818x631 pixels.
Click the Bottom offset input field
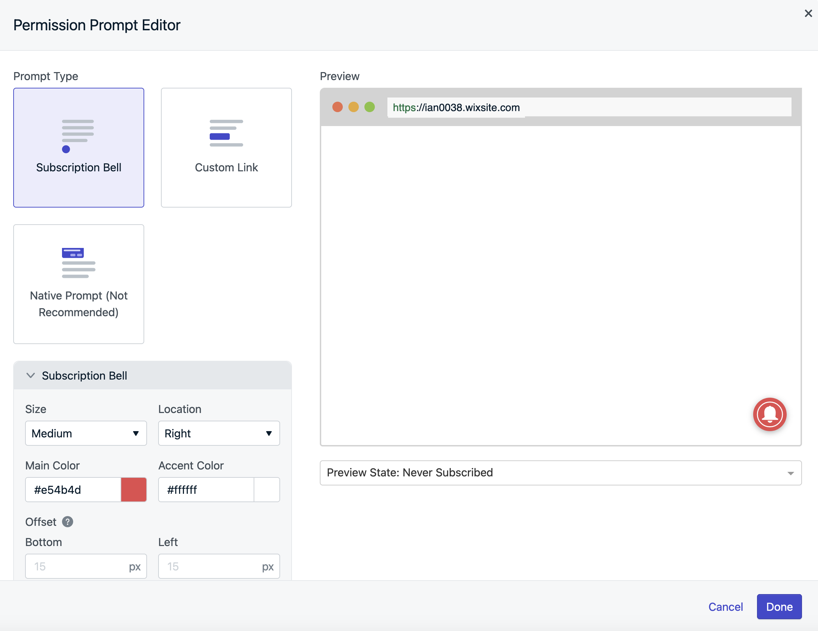pos(77,566)
